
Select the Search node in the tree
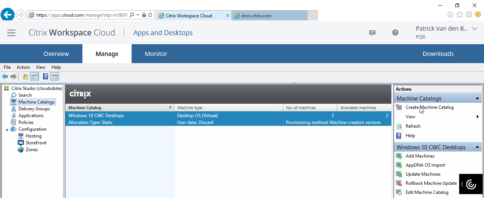click(x=25, y=95)
